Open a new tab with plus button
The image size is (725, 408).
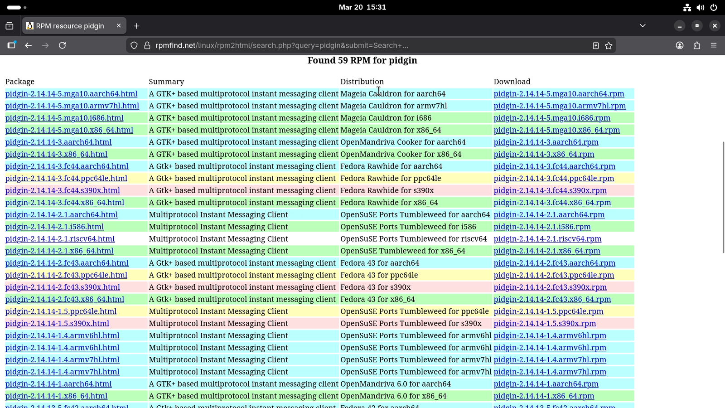pyautogui.click(x=136, y=26)
